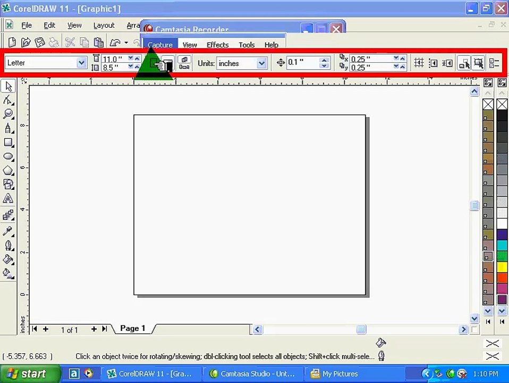Open Camtasia Recorder's Effects menu
509x383 pixels.
[217, 45]
